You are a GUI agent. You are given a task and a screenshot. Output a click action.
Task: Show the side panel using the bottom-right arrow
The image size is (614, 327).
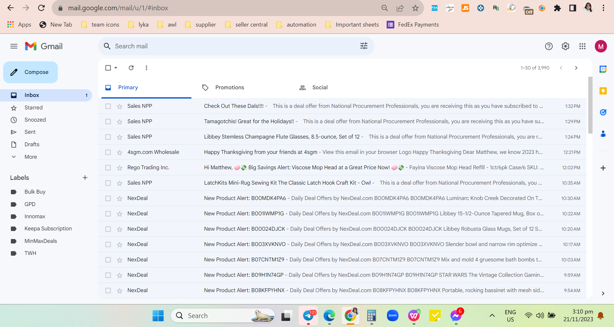pyautogui.click(x=603, y=293)
